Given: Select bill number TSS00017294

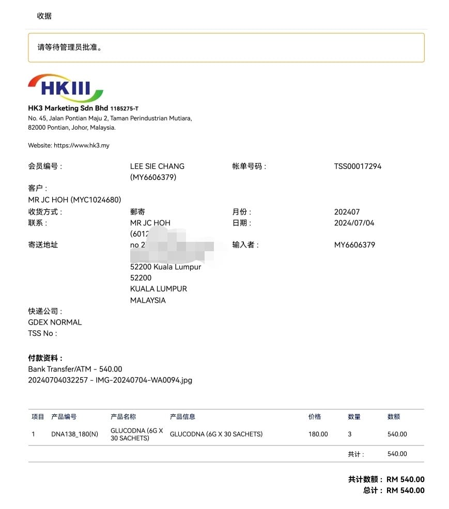Looking at the screenshot, I should [x=358, y=166].
